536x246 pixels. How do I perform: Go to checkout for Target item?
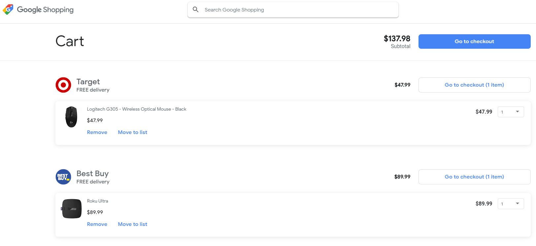(x=474, y=85)
